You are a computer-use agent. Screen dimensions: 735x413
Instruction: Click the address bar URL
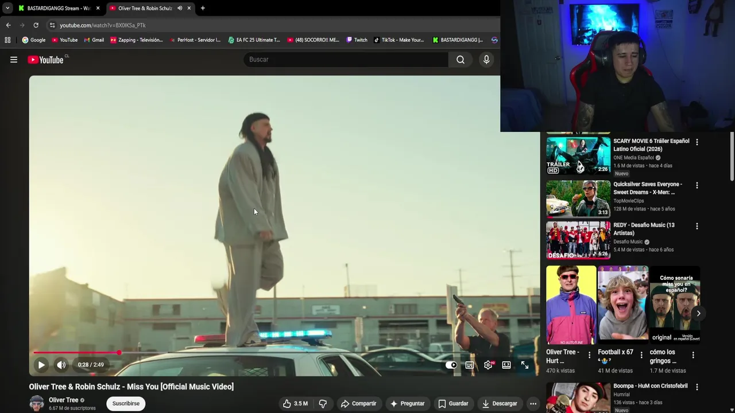tap(103, 25)
